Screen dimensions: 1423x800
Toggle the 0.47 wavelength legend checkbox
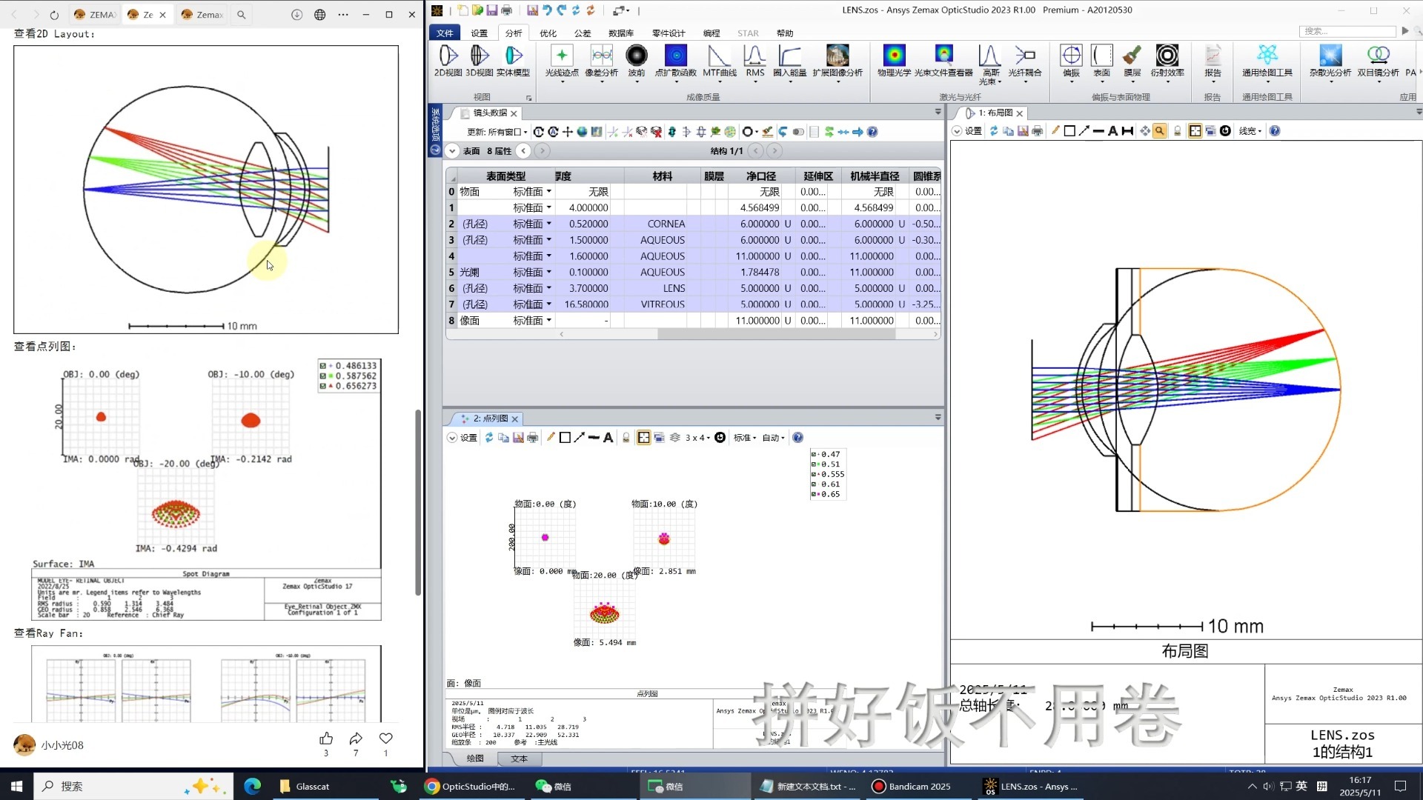[814, 455]
